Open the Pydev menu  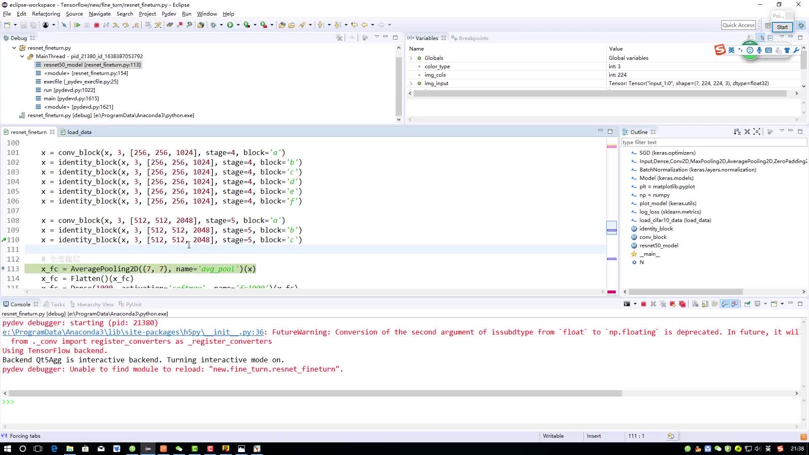[x=169, y=14]
